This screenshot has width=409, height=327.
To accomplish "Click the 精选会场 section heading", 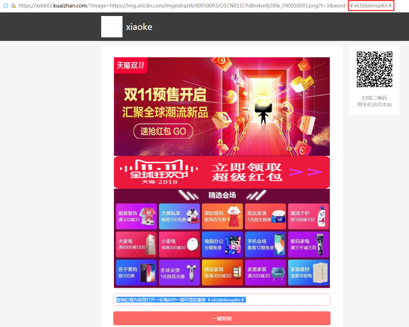I will point(222,195).
